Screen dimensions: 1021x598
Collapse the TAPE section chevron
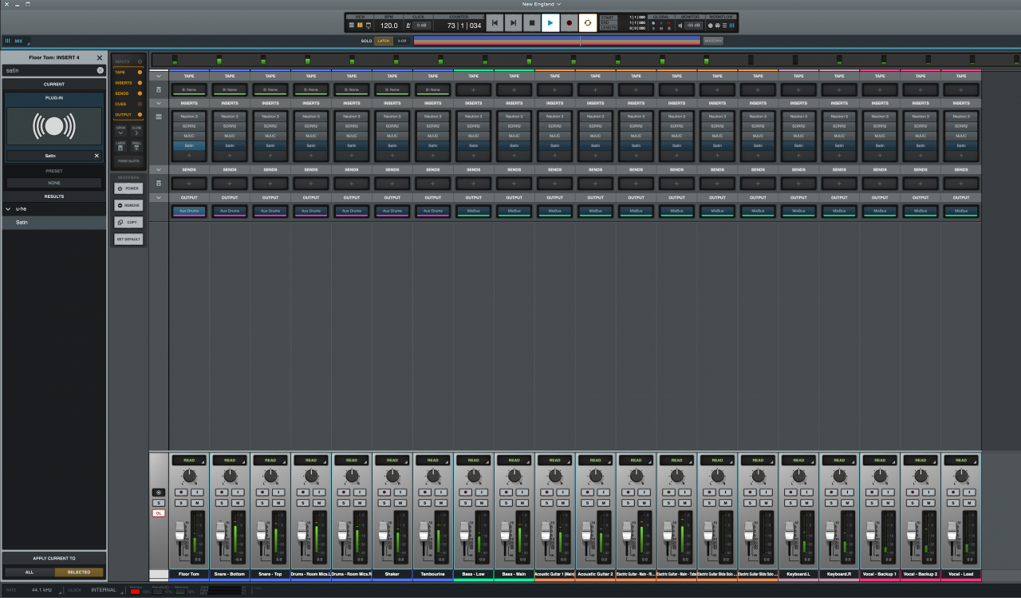coord(159,76)
